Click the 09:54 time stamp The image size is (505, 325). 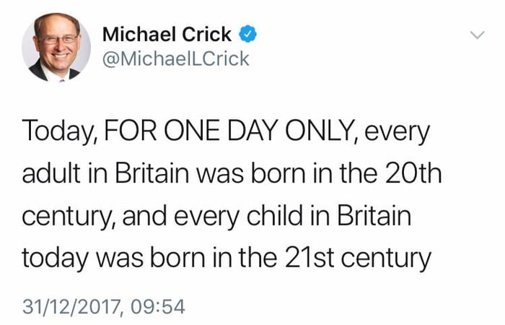158,307
